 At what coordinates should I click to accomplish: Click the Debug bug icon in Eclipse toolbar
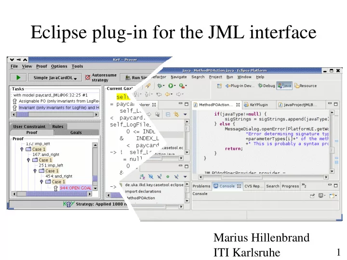pos(160,86)
